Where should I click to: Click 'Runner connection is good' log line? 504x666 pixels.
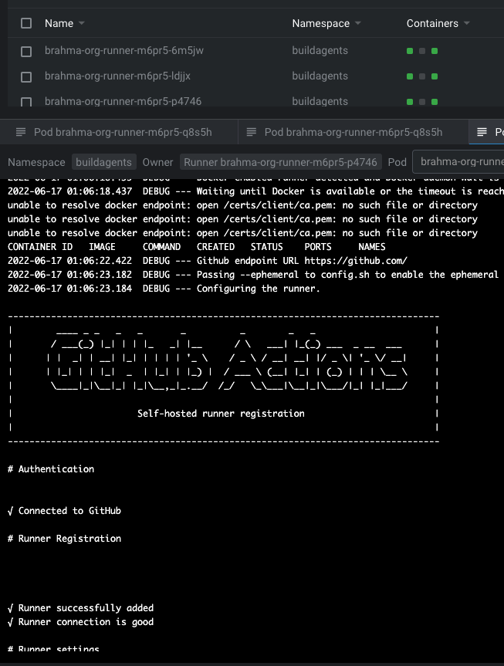(81, 622)
